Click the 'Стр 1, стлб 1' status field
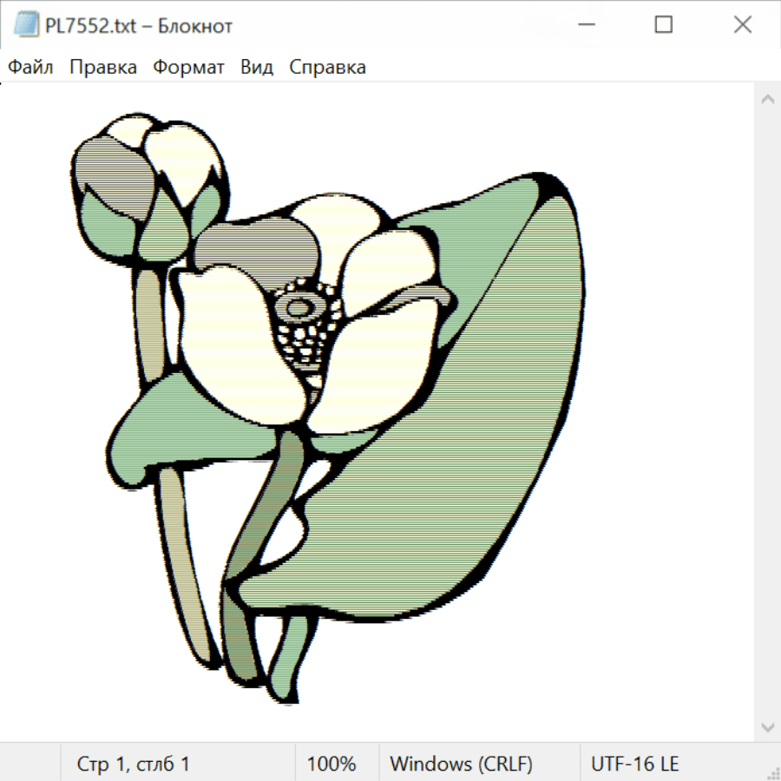Viewport: 781px width, 781px height. pyautogui.click(x=134, y=765)
